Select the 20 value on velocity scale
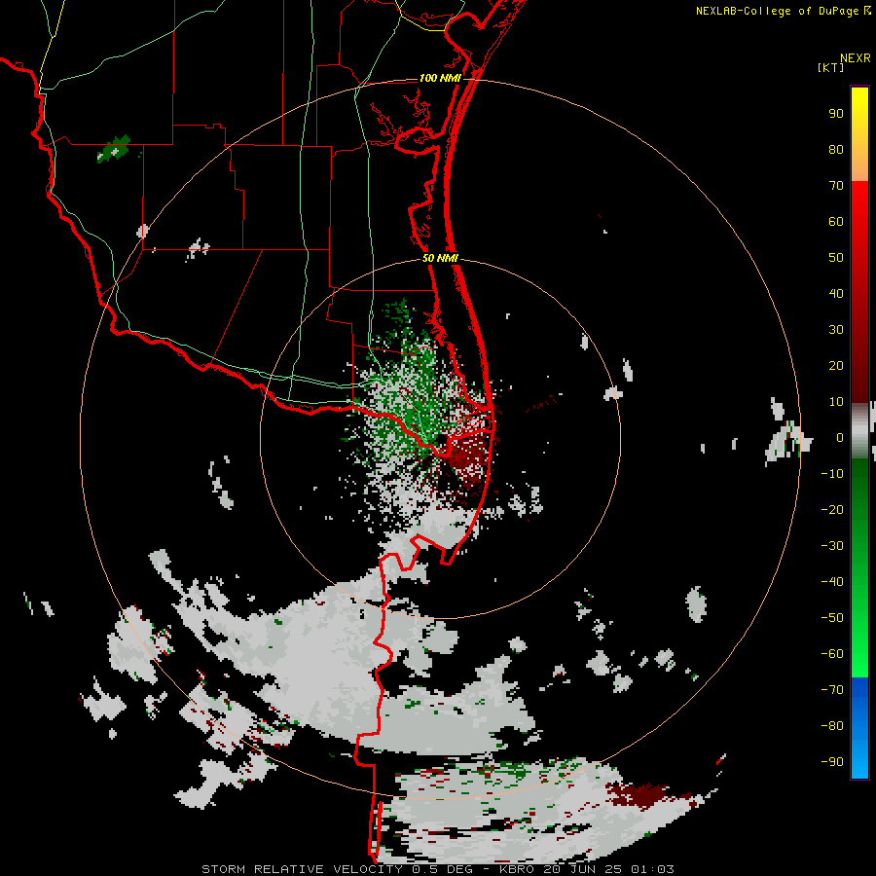This screenshot has width=876, height=876. click(x=836, y=366)
